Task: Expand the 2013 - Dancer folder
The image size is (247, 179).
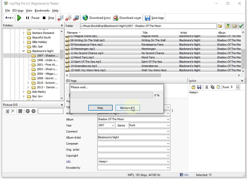Action: pyautogui.click(x=28, y=87)
